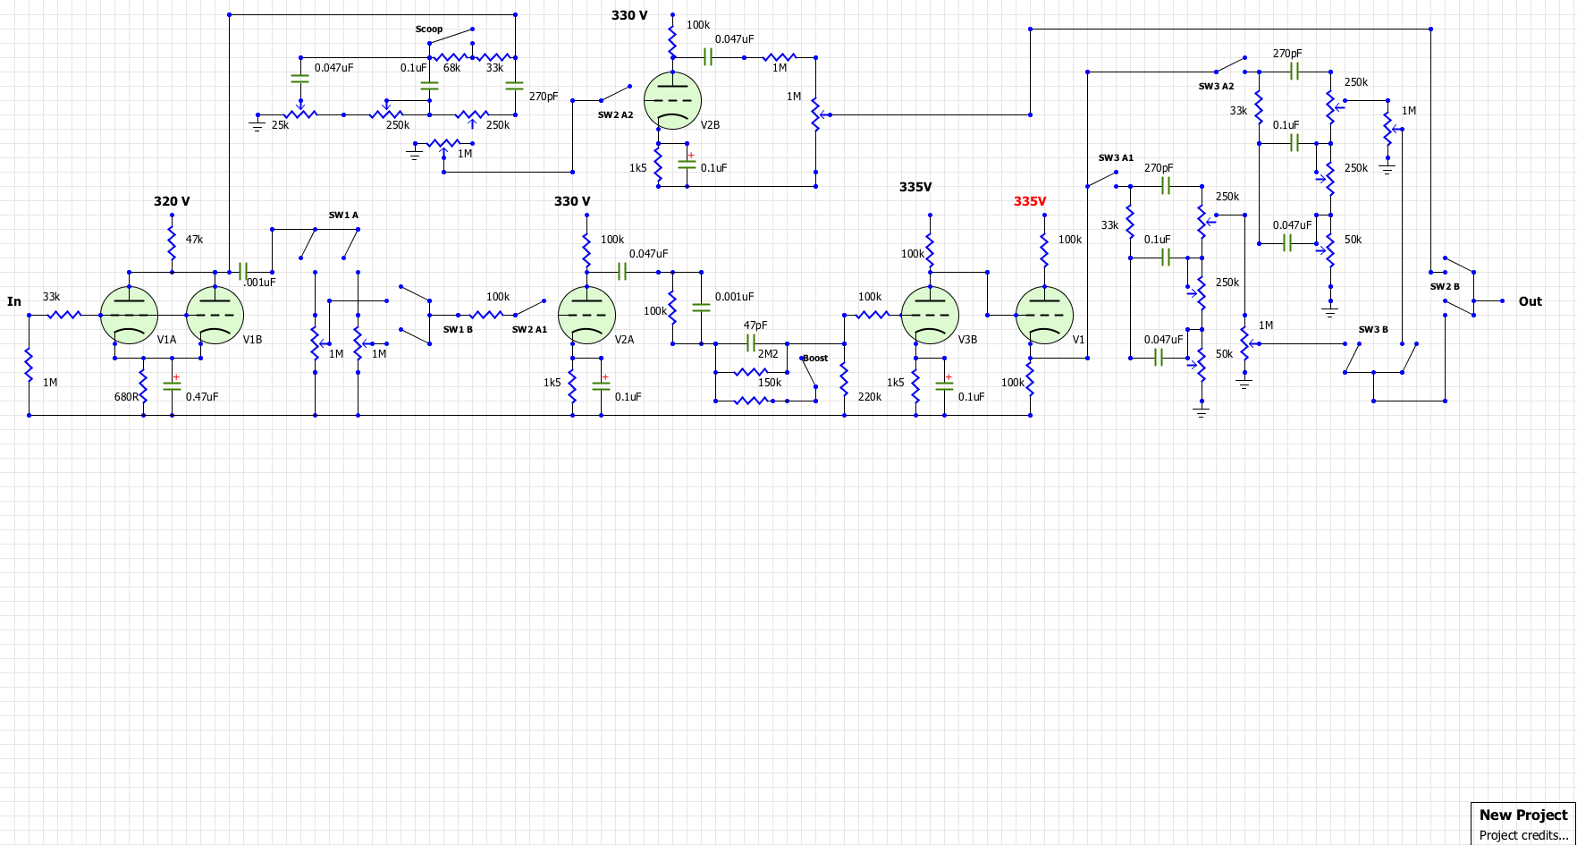Select the 47pF capacitor symbol

tap(751, 343)
